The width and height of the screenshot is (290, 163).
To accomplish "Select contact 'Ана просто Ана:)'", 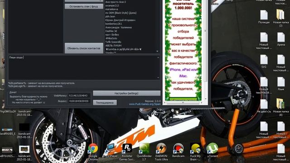I will [x=116, y=2].
